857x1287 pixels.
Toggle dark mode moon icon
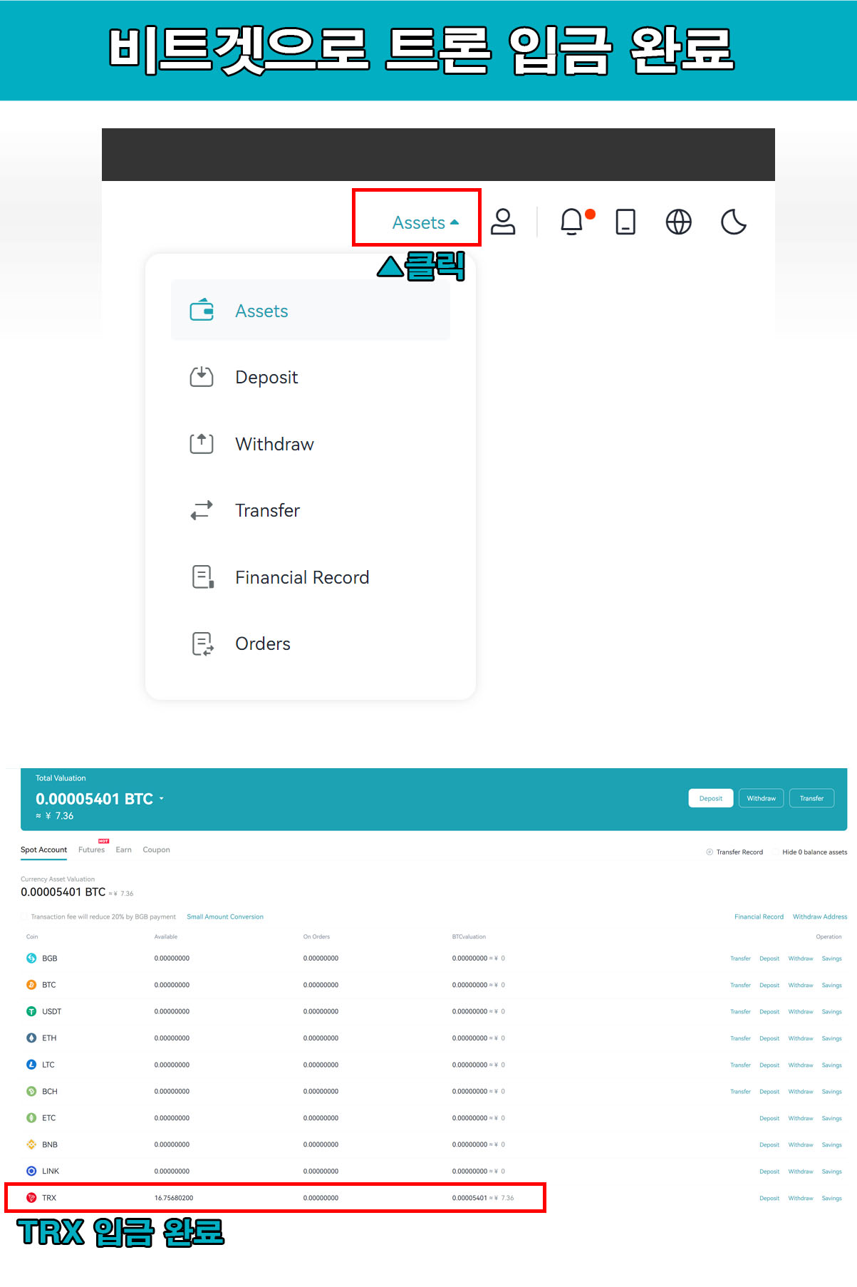click(733, 222)
